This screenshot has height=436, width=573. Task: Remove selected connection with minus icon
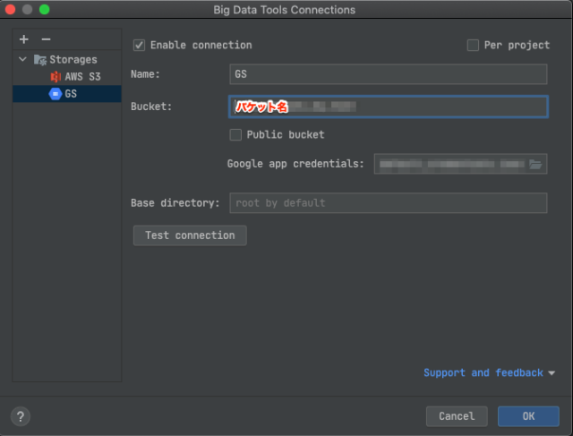click(46, 39)
